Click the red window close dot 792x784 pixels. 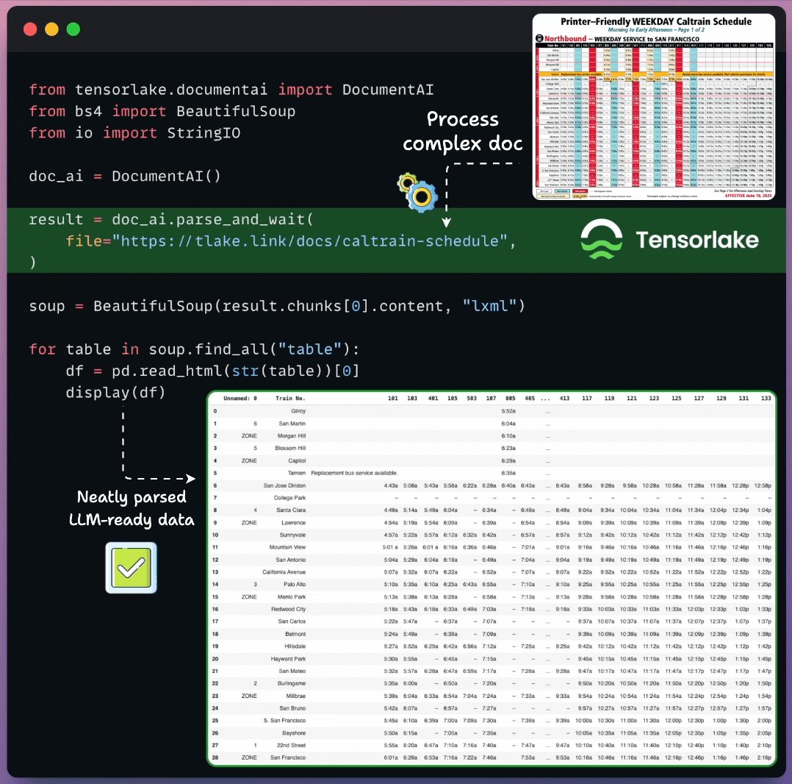coord(30,29)
